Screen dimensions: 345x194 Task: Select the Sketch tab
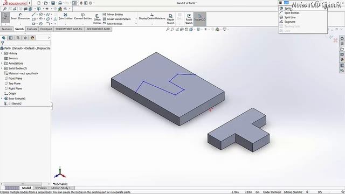19,29
